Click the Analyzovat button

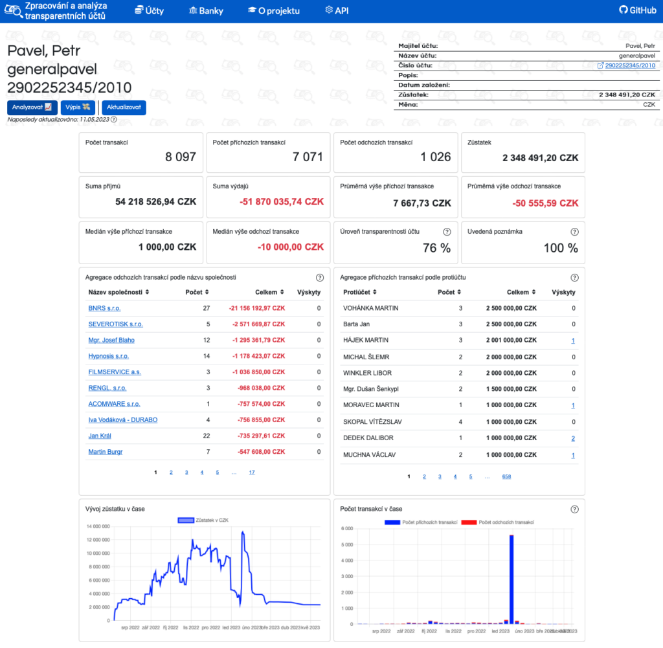(x=32, y=107)
